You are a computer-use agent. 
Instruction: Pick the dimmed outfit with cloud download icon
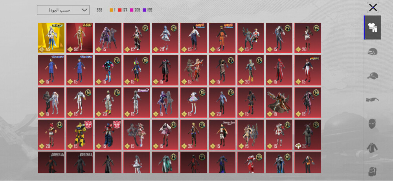(308, 134)
